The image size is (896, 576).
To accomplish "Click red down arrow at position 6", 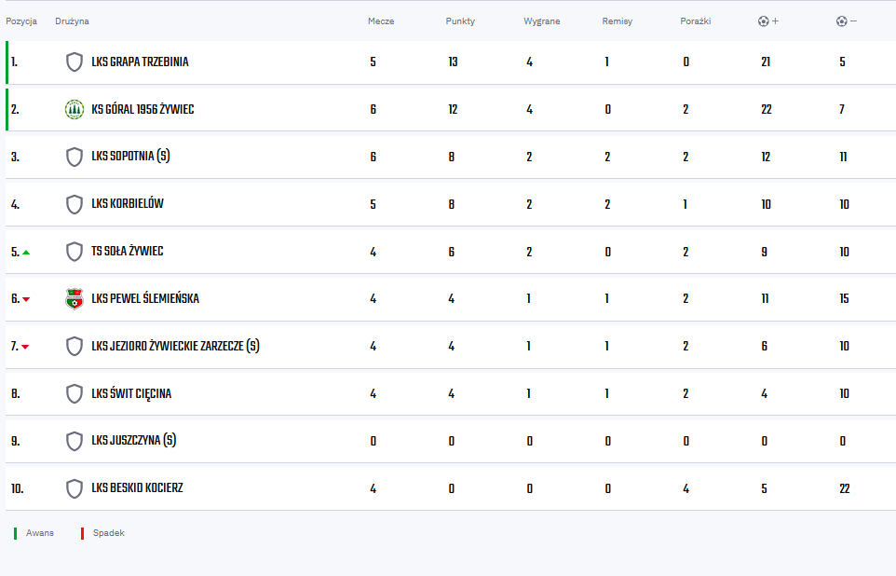I will coord(26,299).
